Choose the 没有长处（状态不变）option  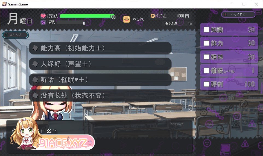point(100,95)
